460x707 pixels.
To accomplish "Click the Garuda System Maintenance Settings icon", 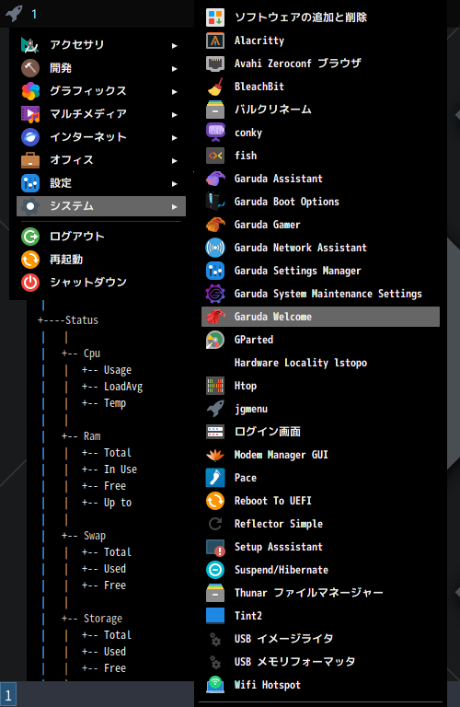I will tap(215, 294).
